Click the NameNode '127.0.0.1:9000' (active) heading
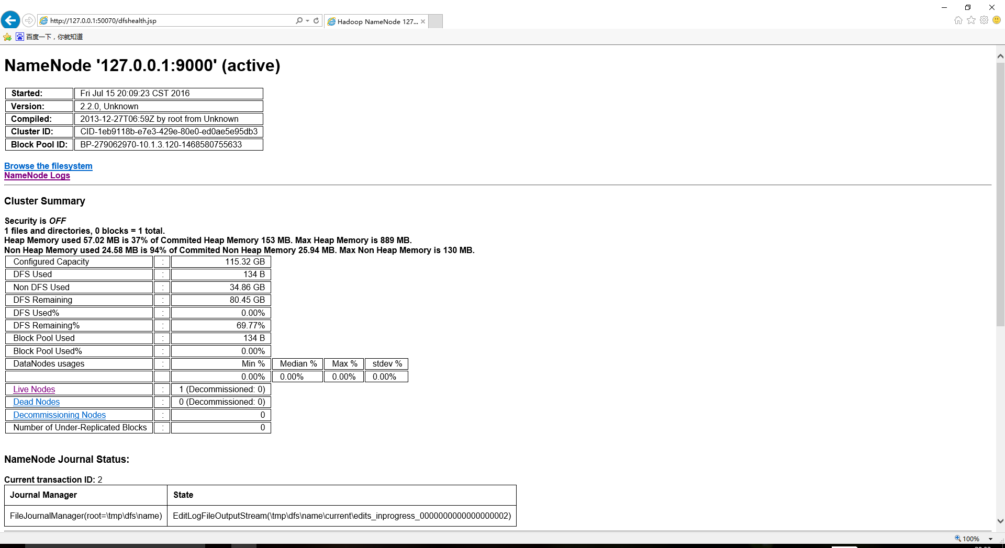The image size is (1005, 548). [x=142, y=65]
